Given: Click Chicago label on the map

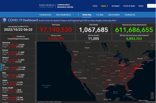Looking at the screenshot, I should click(122, 65).
